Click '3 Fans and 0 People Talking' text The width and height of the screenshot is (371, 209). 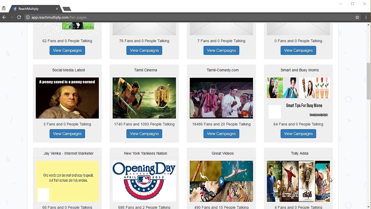(67, 124)
